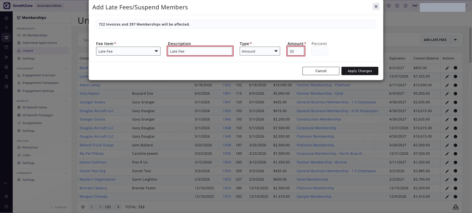Open the Events calendar icon in left rail
The image size is (472, 213).
point(6,47)
